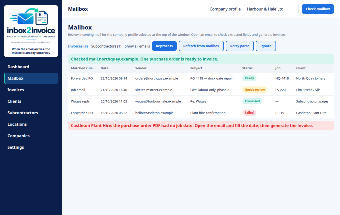This screenshot has width=340, height=215.
Task: Select Mailbox in the sidebar
Action: pyautogui.click(x=31, y=78)
